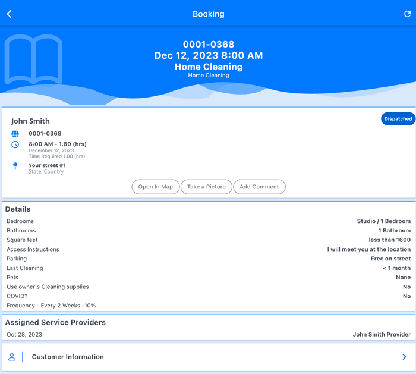Click the person icon beside Customer Information
The width and height of the screenshot is (416, 374).
tap(12, 357)
